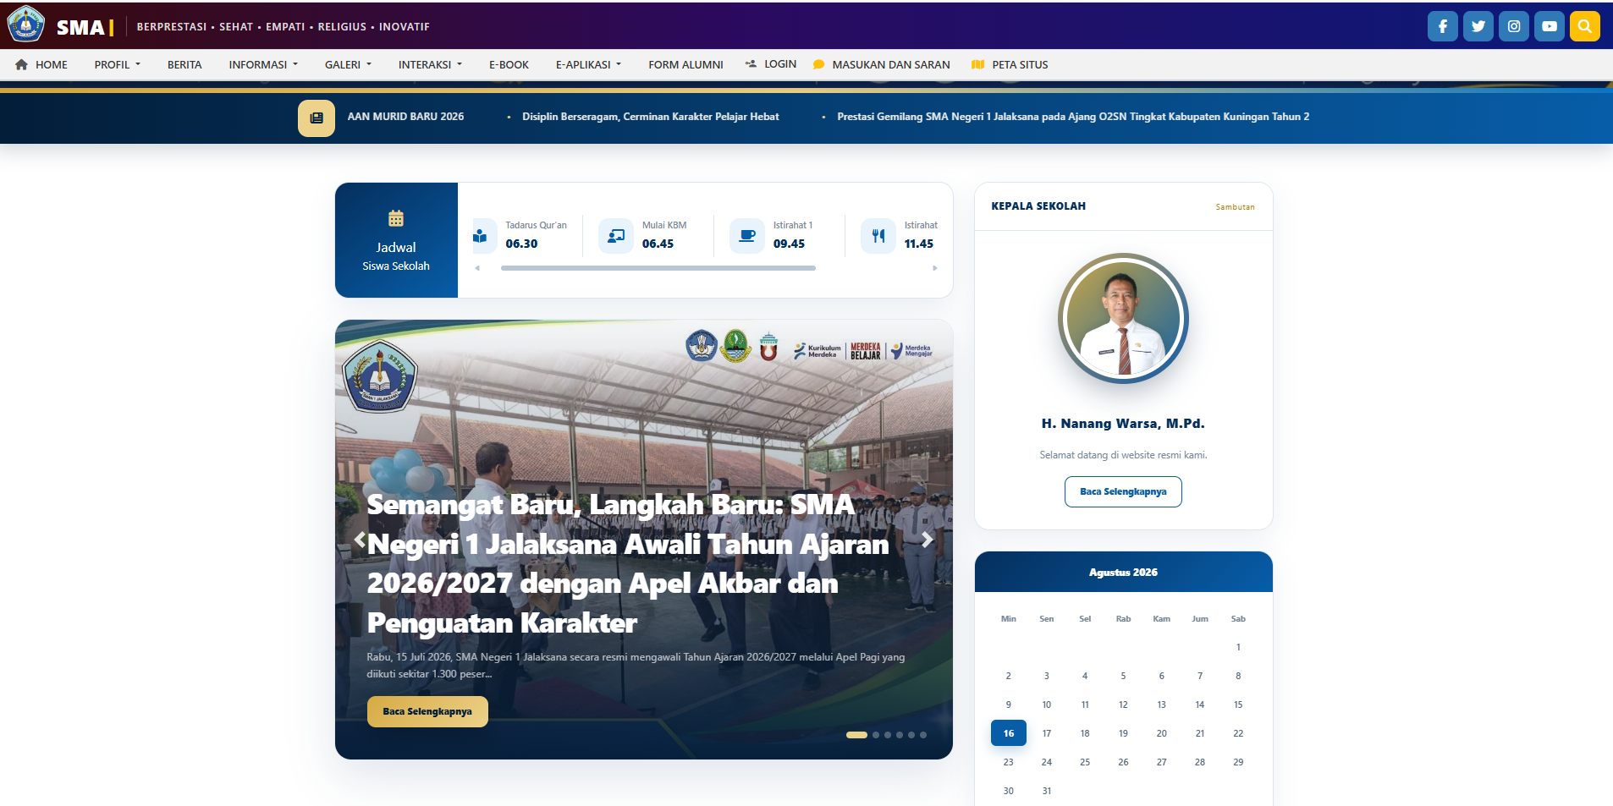Click the newspaper icon in news ticker
This screenshot has width=1613, height=806.
(317, 118)
